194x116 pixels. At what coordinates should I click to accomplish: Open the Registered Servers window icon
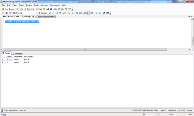55,9
